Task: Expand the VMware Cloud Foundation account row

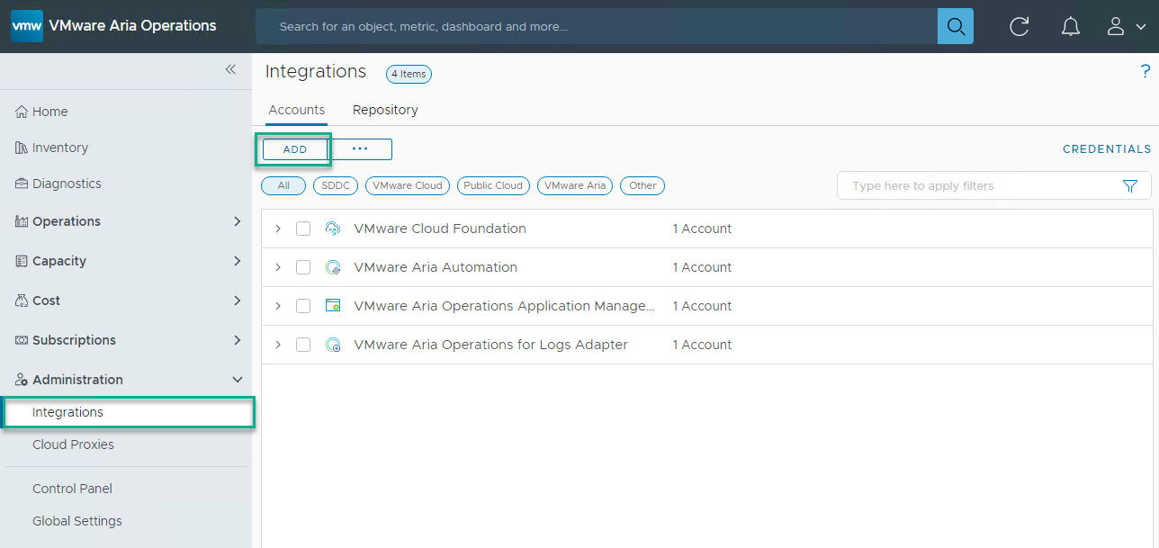Action: click(278, 228)
